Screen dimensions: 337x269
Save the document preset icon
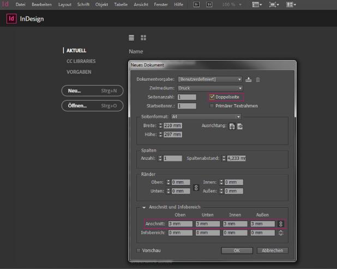click(249, 79)
